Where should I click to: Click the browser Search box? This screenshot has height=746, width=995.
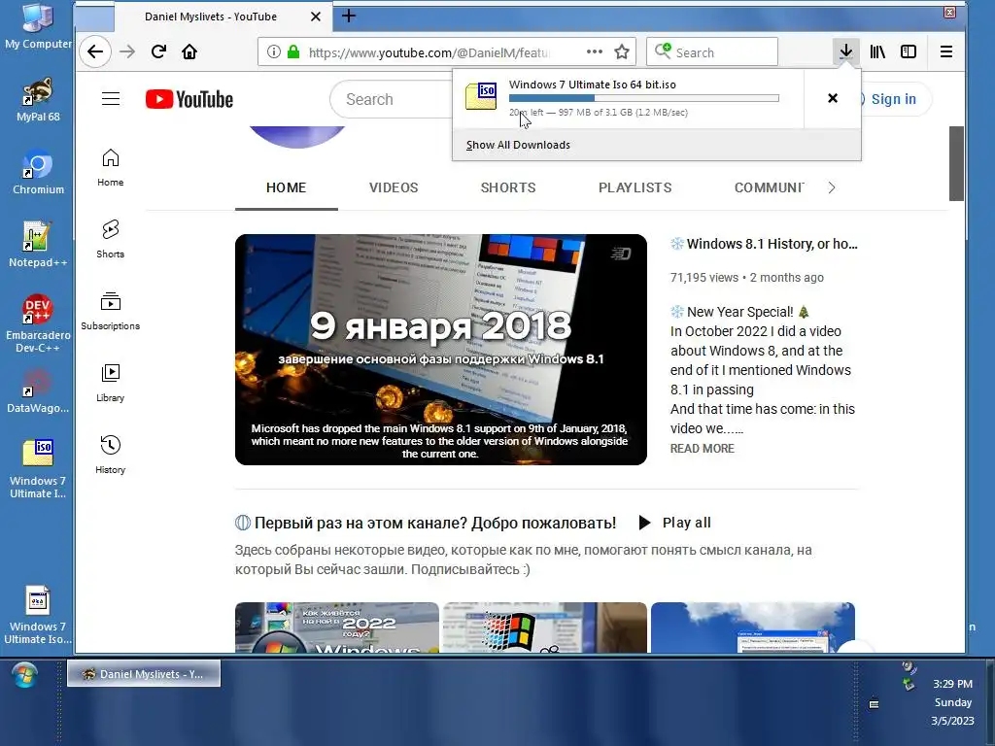tap(712, 51)
